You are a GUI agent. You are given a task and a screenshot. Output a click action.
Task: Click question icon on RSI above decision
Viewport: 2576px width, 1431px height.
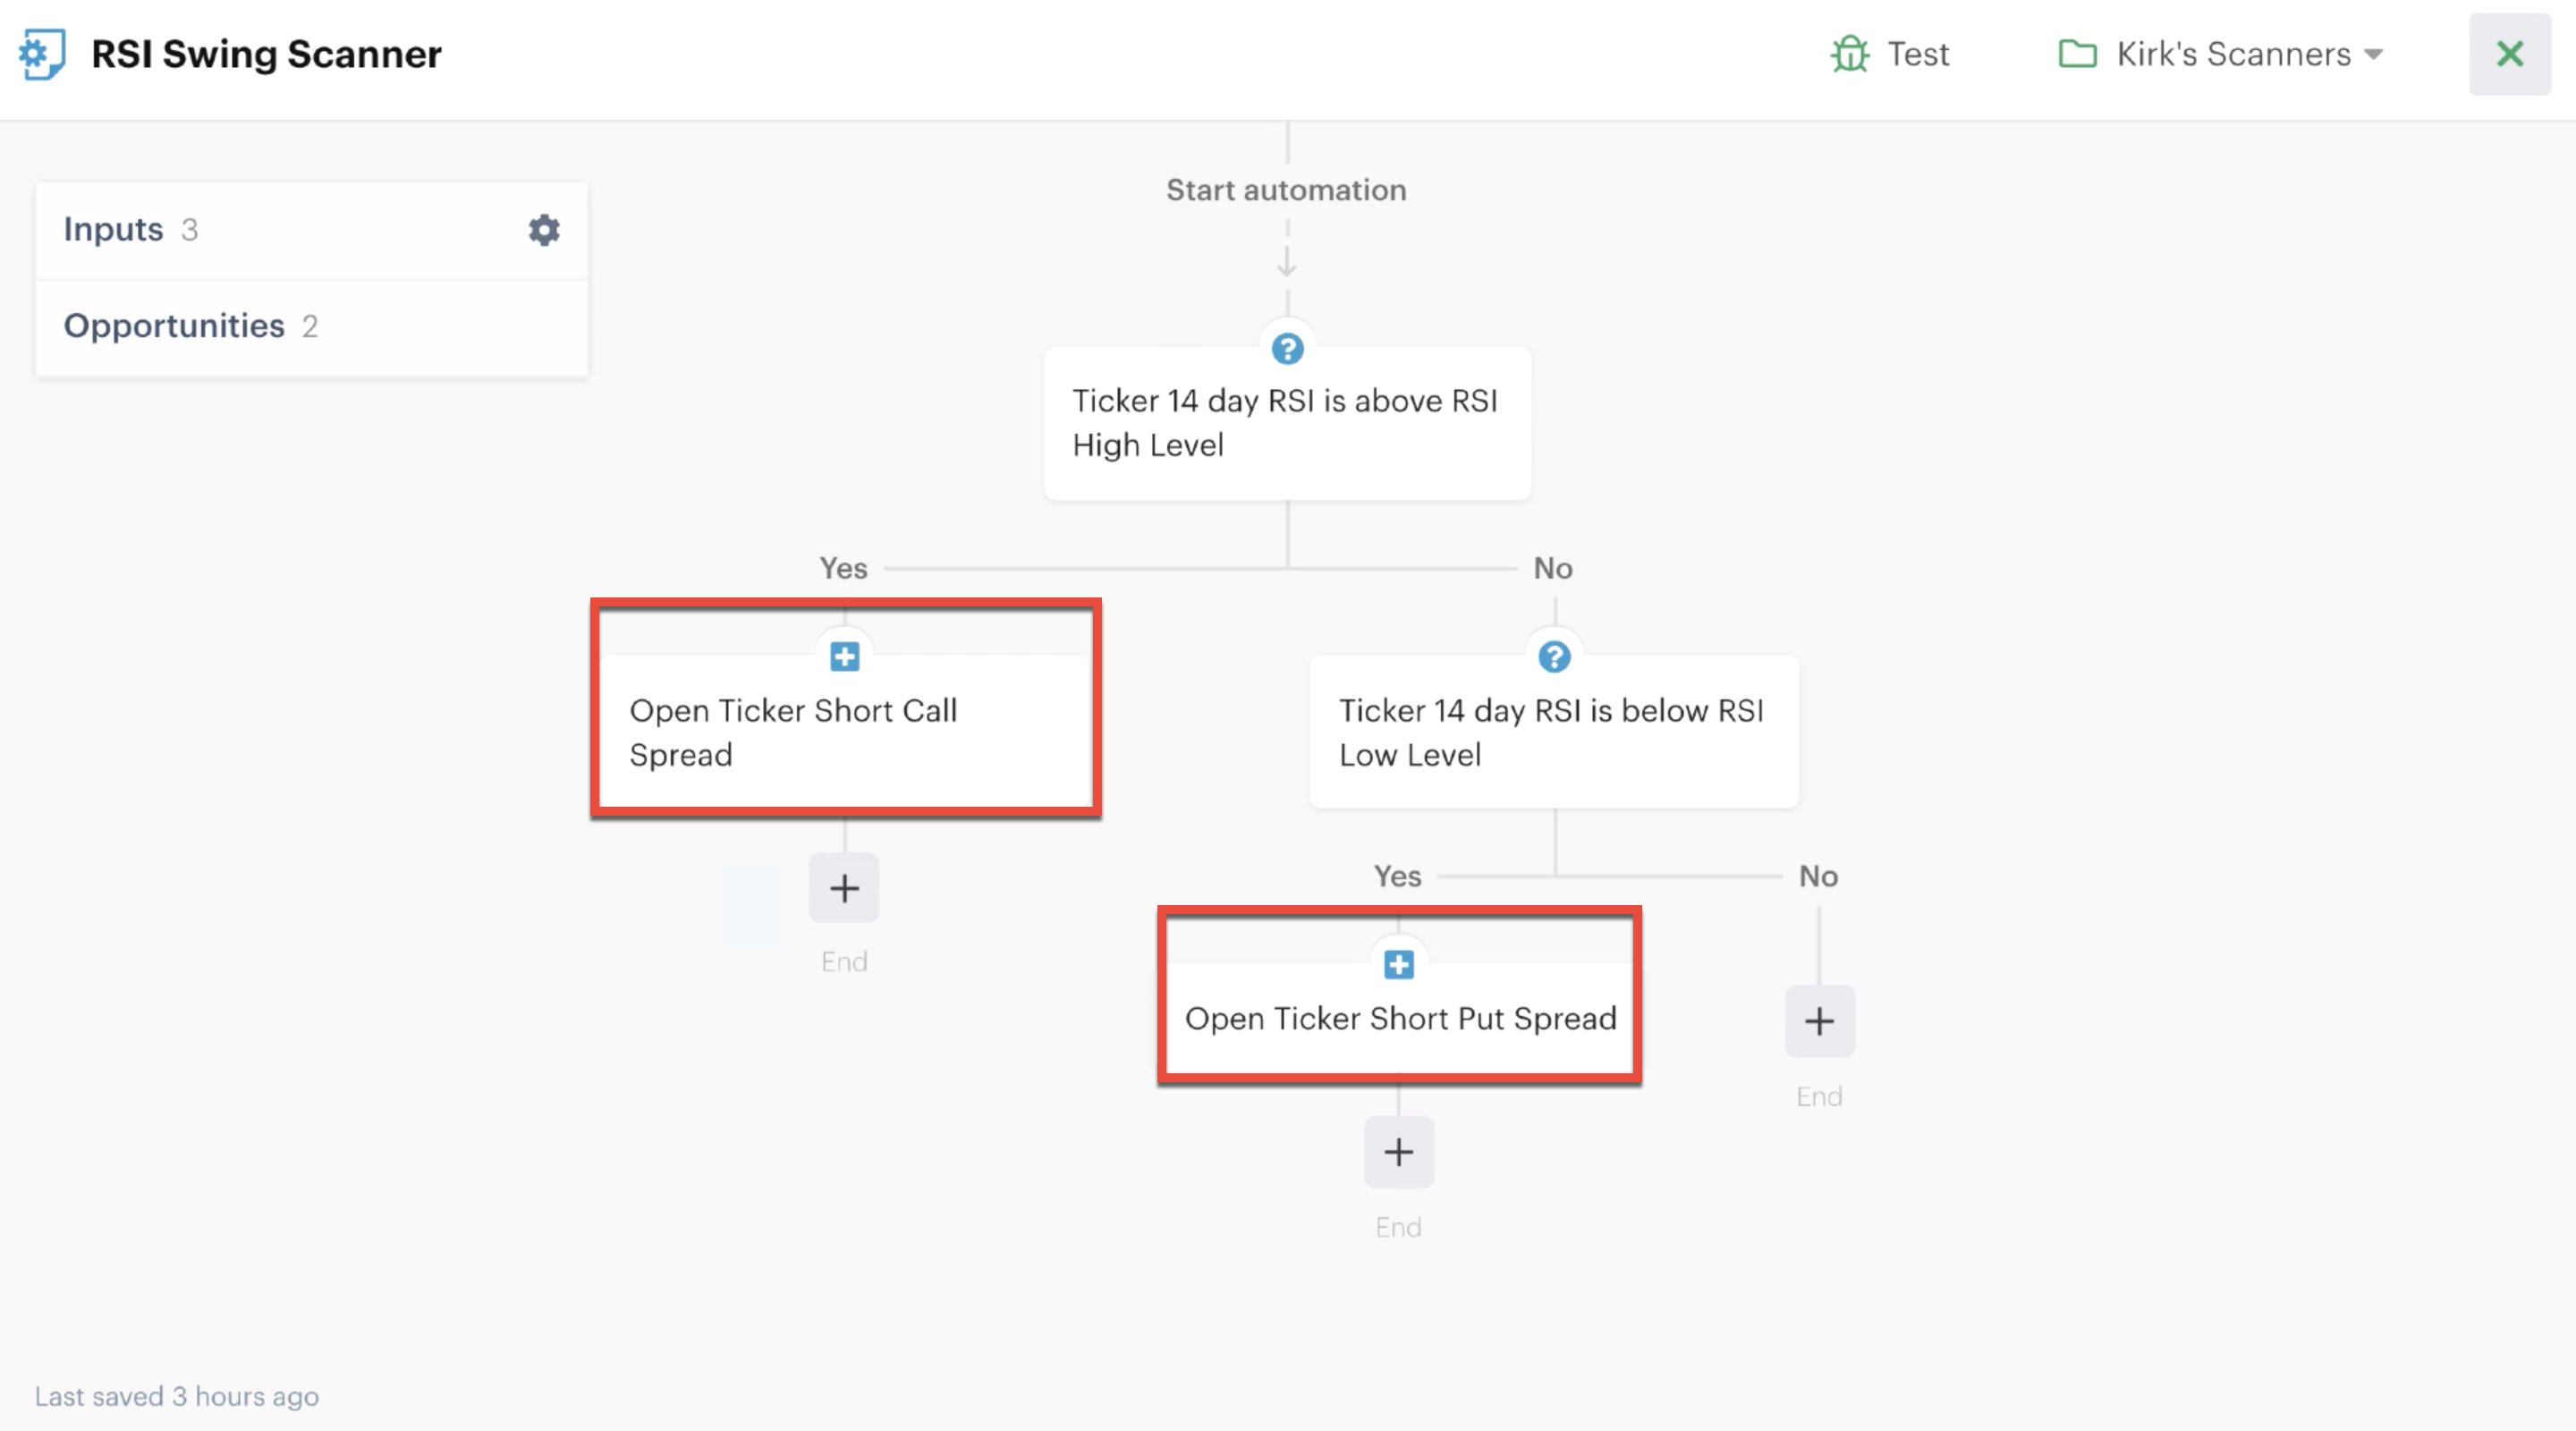[x=1287, y=349]
